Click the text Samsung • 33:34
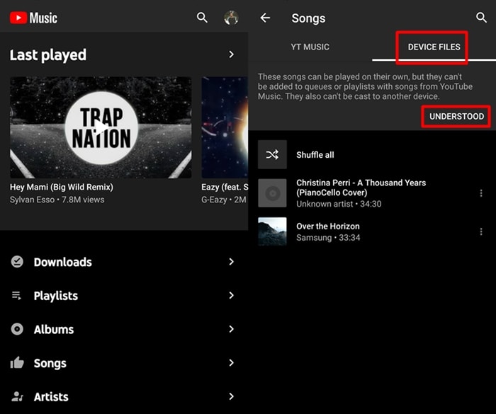This screenshot has height=414, width=496. tap(328, 238)
